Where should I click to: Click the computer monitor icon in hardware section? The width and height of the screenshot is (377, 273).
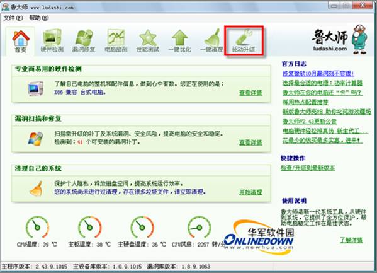click(36, 89)
